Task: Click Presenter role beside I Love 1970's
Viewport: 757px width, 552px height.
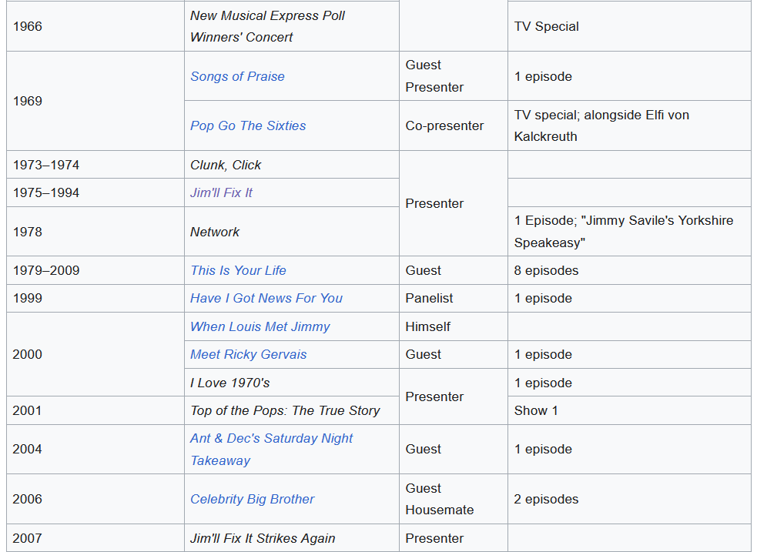Action: tap(434, 396)
